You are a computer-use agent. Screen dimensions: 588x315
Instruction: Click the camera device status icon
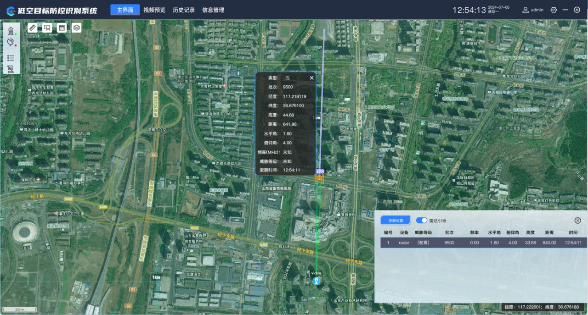(11, 31)
